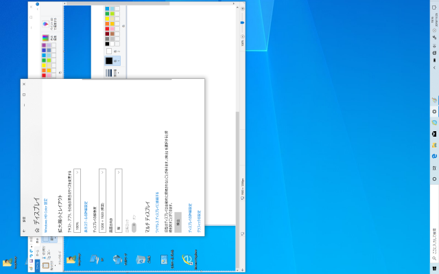
Task: Open Paint's ファイル tab
Action: pyautogui.click(x=37, y=265)
